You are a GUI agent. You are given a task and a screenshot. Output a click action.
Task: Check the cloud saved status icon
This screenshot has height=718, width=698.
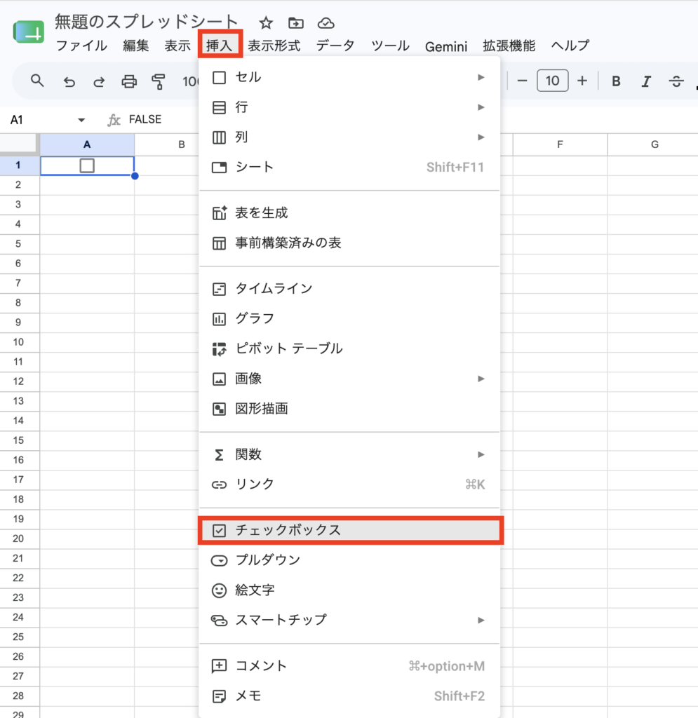pyautogui.click(x=325, y=22)
